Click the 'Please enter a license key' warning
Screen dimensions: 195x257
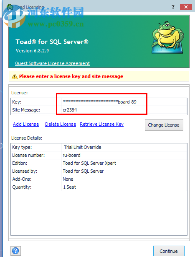coord(71,76)
